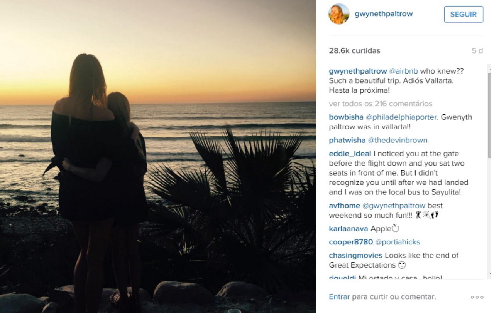494x313 pixels.
Task: Open the bowbisha commenter profile
Action: 346,117
